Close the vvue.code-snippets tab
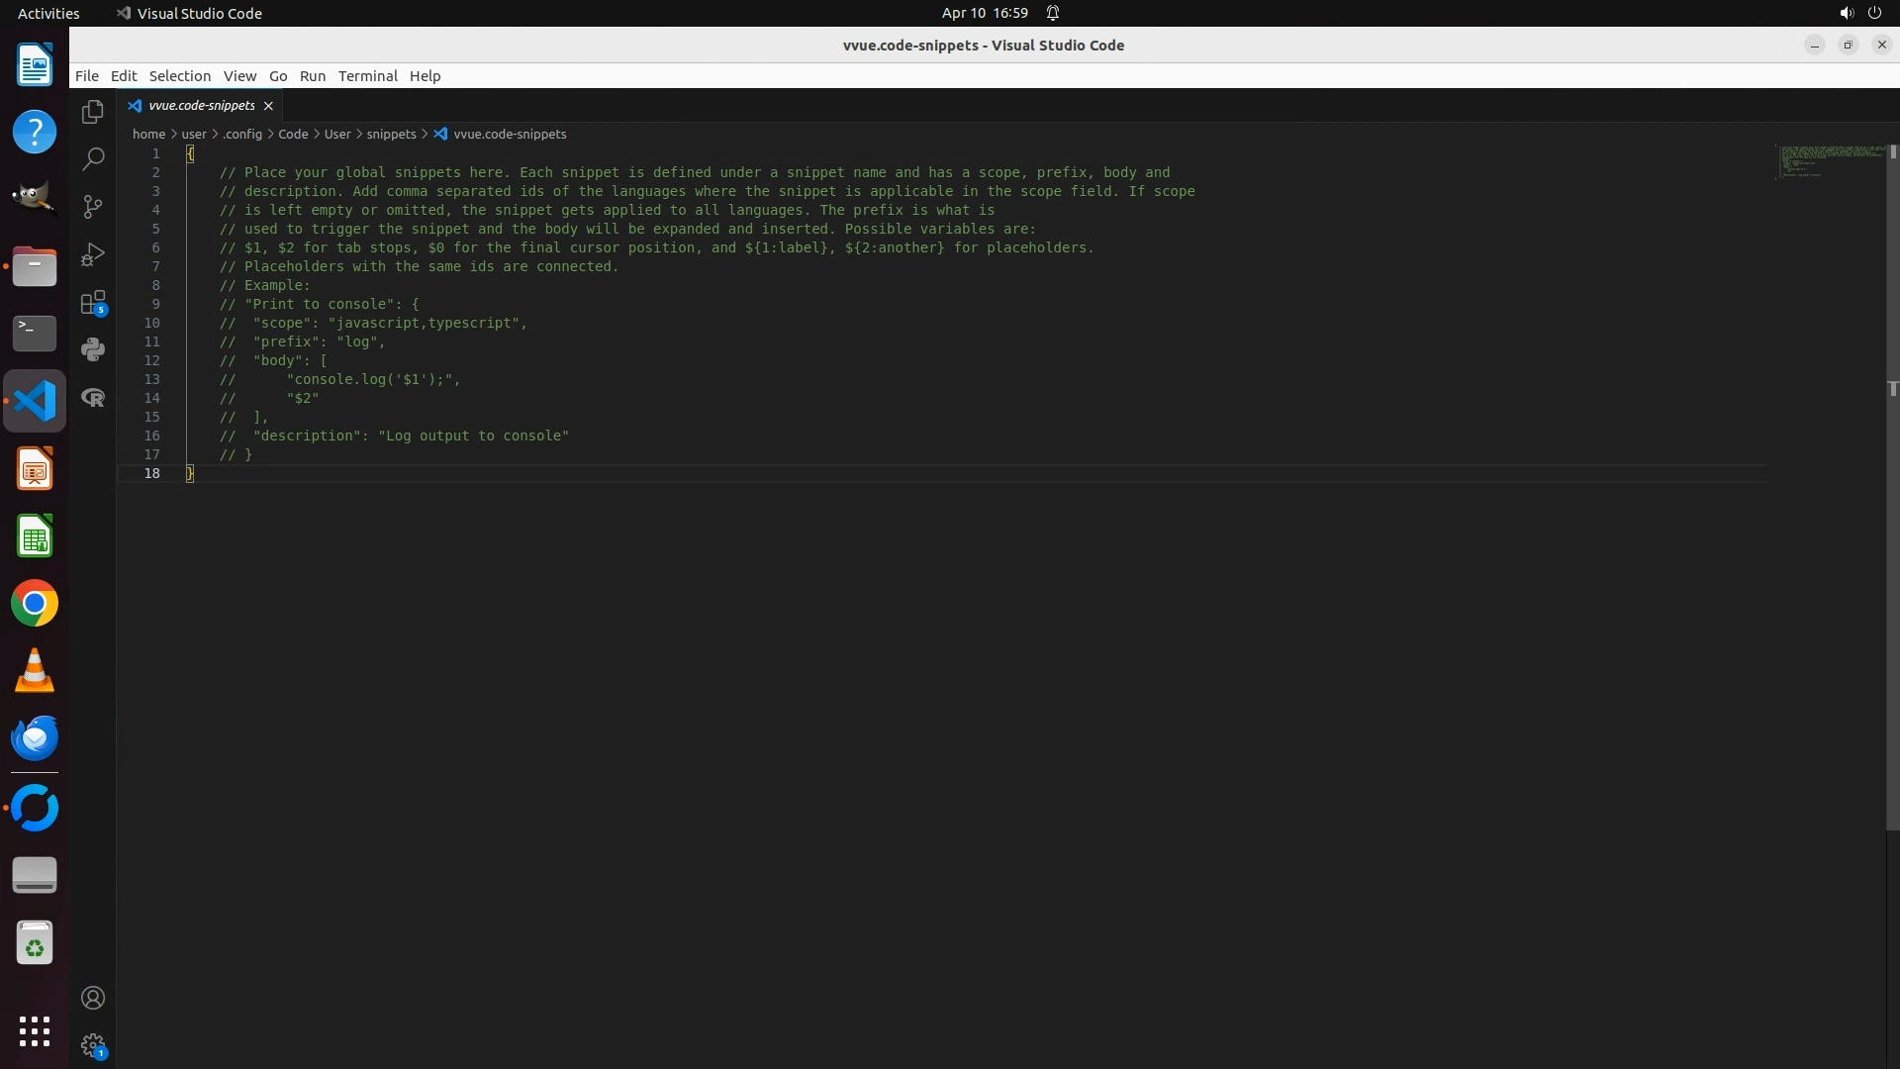Image resolution: width=1900 pixels, height=1069 pixels. click(268, 106)
